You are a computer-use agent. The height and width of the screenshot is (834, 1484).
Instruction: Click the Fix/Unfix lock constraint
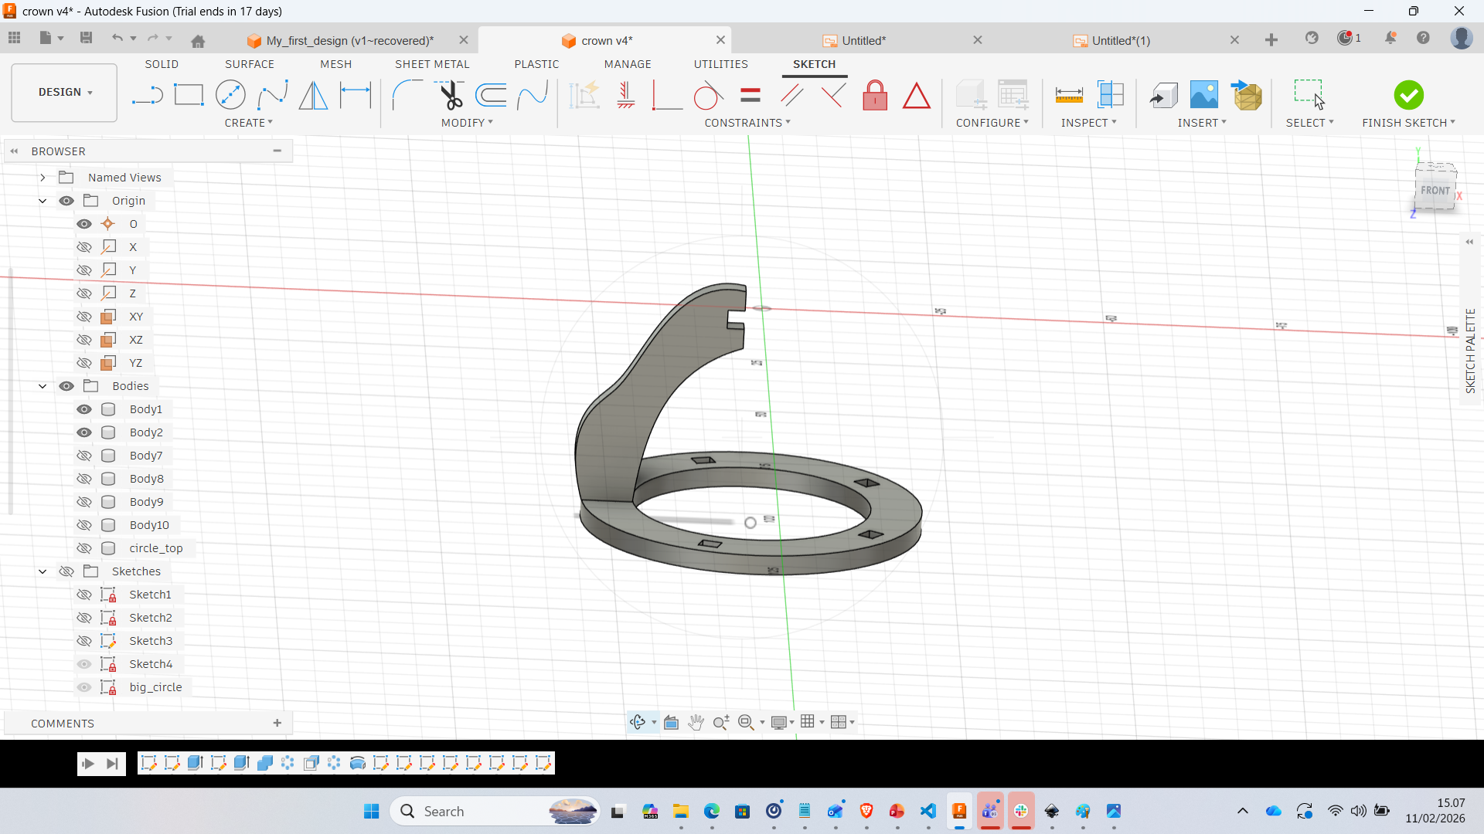point(875,96)
